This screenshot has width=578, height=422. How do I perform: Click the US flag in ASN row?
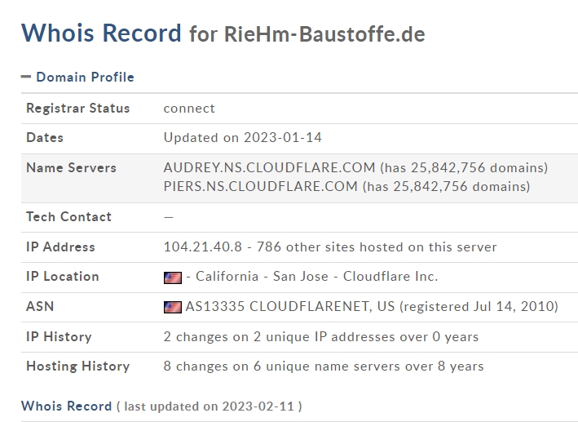[x=173, y=307]
